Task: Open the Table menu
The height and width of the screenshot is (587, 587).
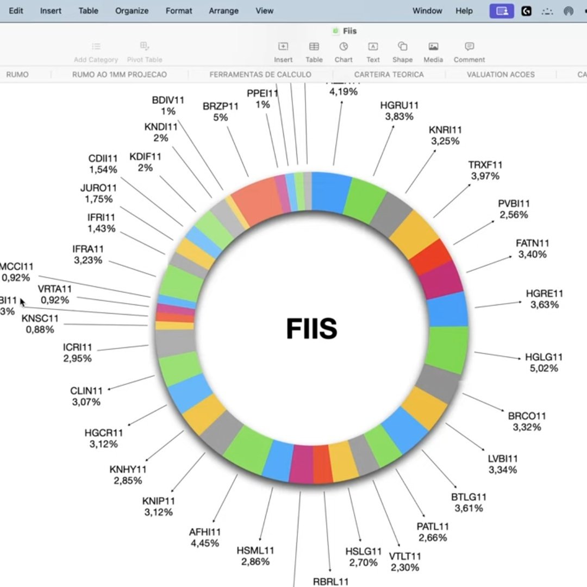Action: [x=89, y=11]
